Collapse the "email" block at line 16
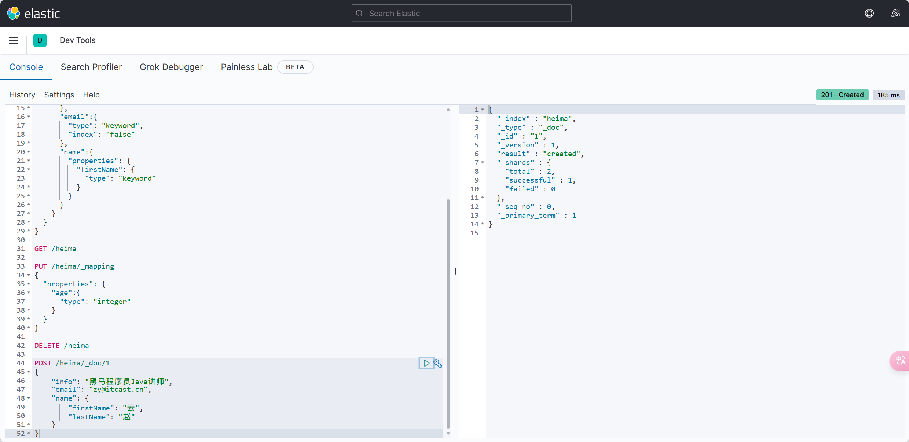 29,117
